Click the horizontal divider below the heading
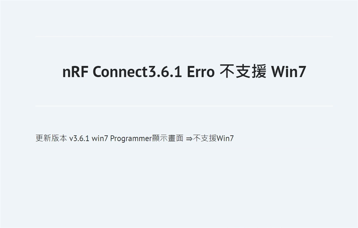The height and width of the screenshot is (228, 358). (184, 106)
